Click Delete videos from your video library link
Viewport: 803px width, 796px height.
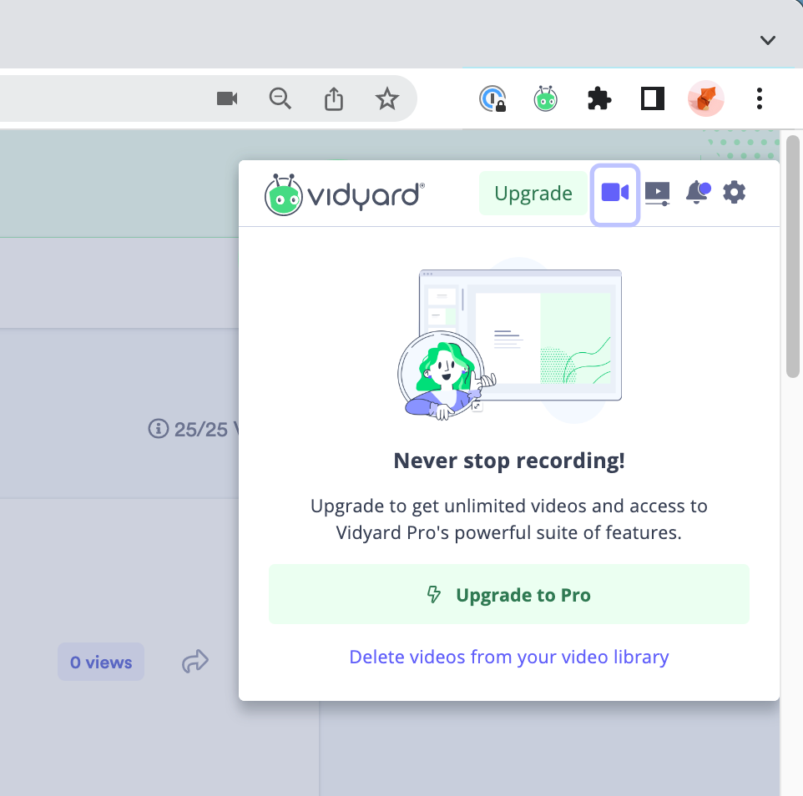click(509, 657)
